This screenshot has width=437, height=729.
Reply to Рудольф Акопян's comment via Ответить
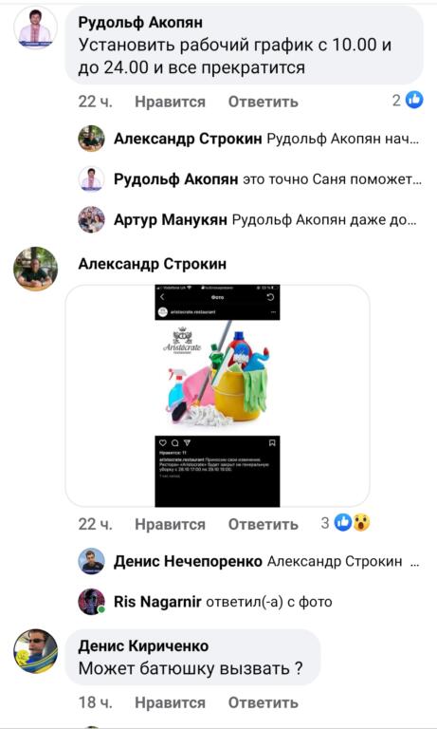point(263,102)
